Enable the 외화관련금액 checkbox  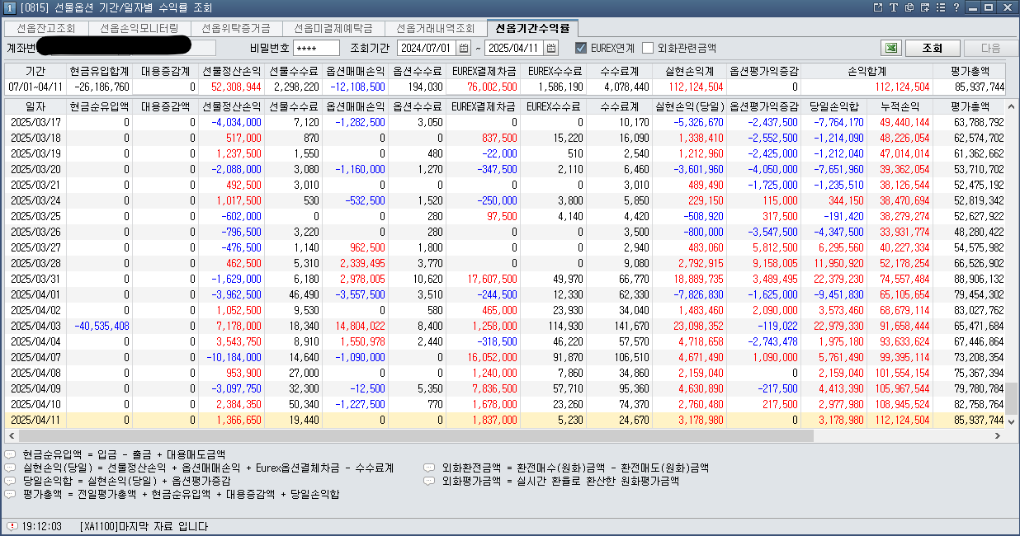648,48
